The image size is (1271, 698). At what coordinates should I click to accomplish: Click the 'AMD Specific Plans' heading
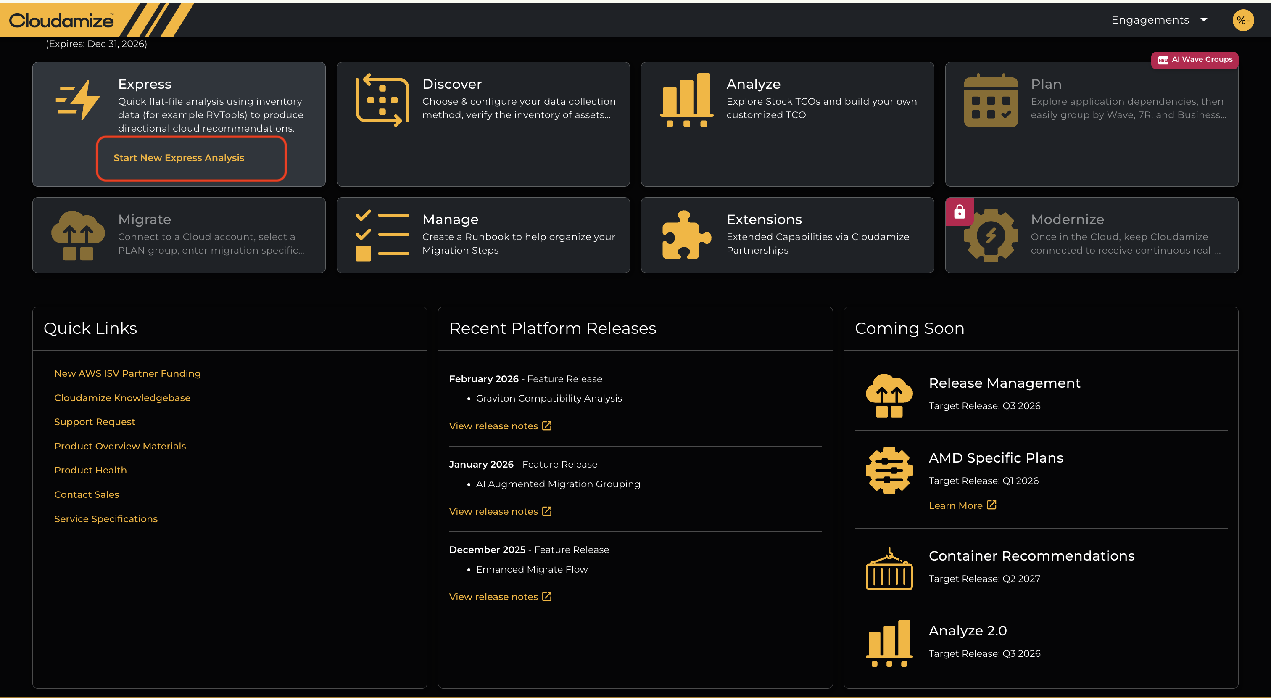tap(996, 458)
